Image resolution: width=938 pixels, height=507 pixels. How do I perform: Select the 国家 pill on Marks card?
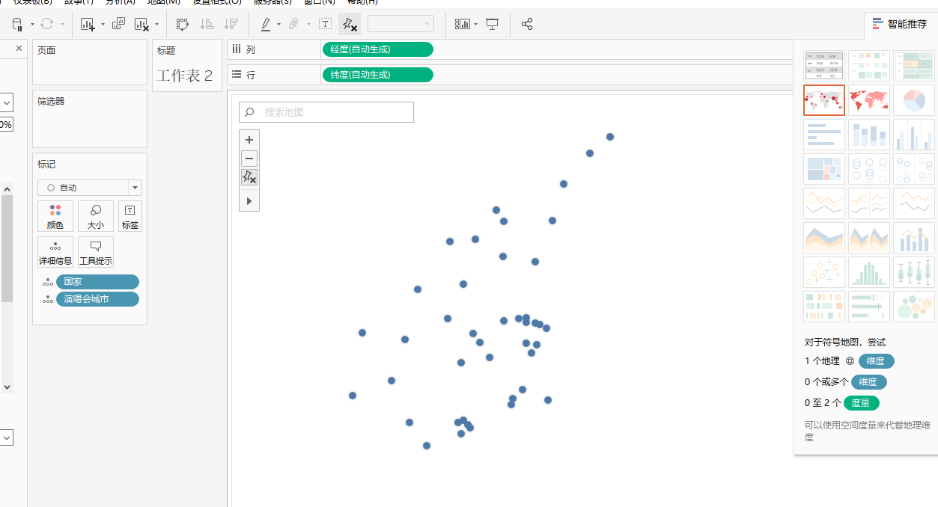tap(97, 282)
